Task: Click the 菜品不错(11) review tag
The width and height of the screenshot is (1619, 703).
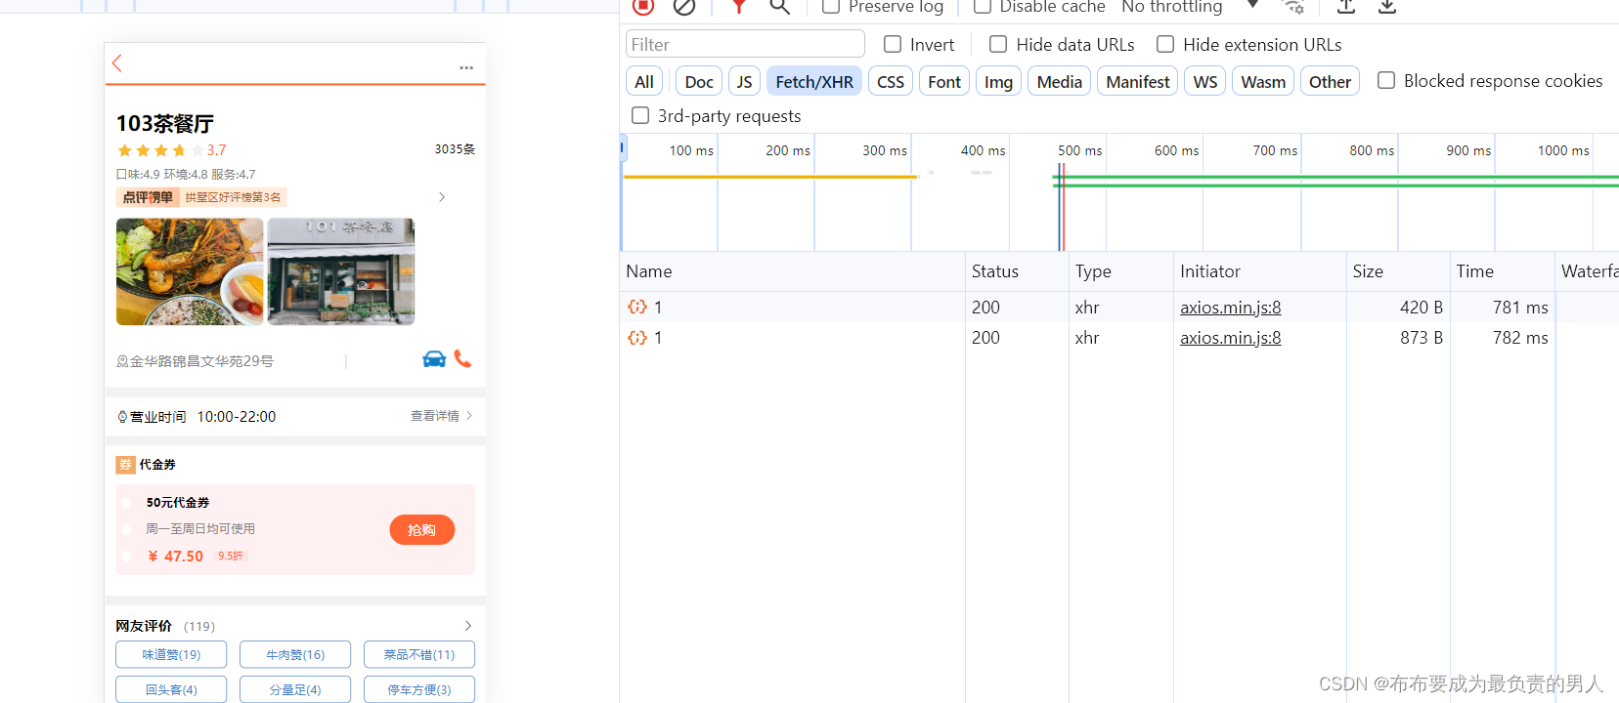Action: pos(419,654)
